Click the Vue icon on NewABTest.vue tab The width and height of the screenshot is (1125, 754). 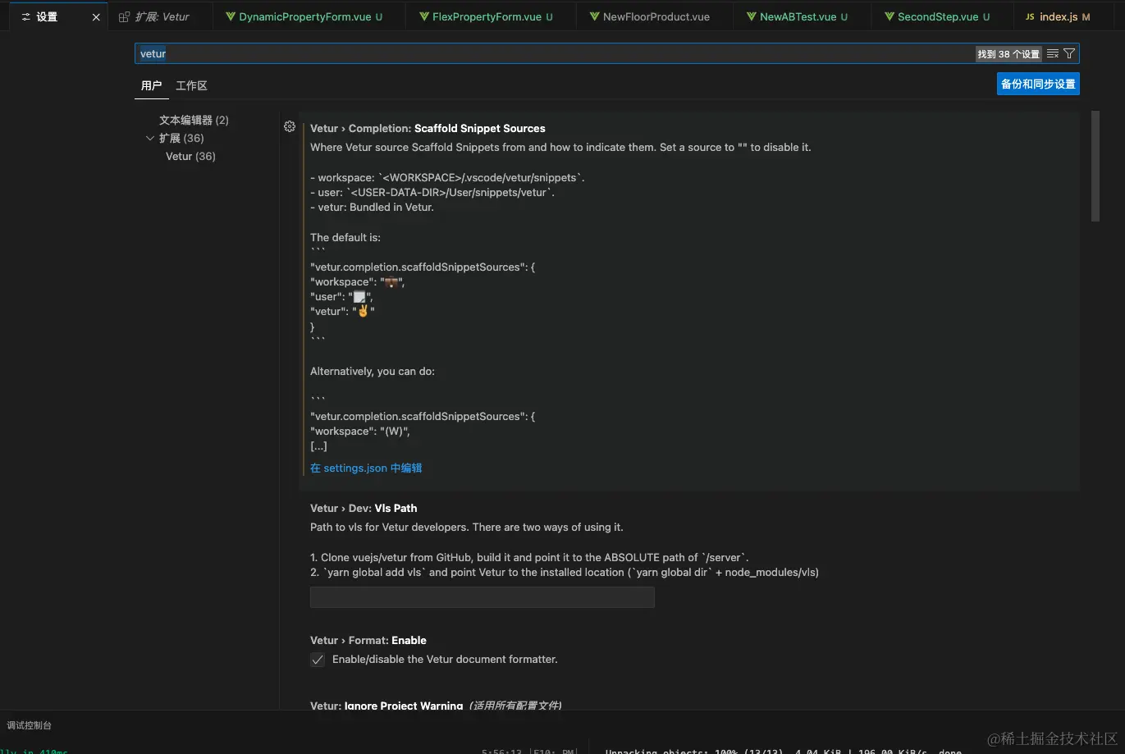click(752, 16)
